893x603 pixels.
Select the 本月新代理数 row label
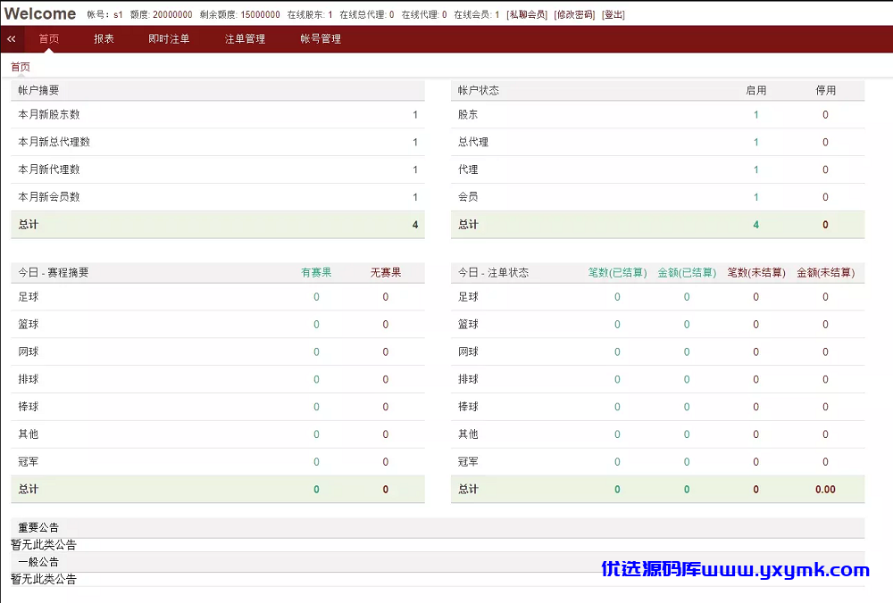[x=49, y=169]
